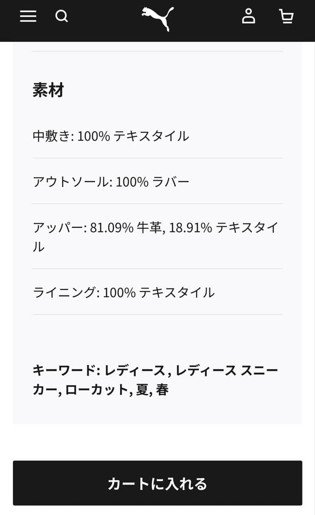Open the search magnifier icon
The image size is (315, 515).
(x=61, y=16)
